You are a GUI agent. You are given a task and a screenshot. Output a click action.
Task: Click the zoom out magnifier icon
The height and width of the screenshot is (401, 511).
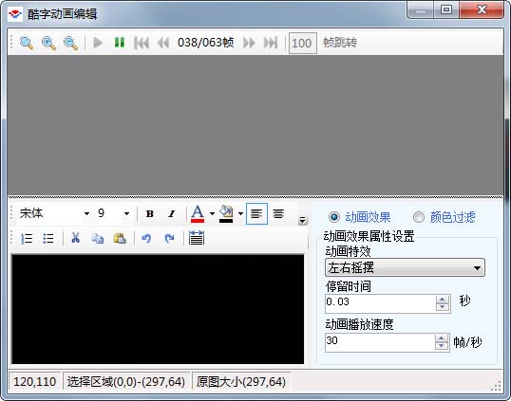pos(70,43)
